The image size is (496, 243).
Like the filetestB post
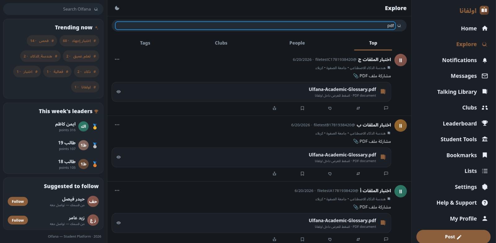click(x=330, y=174)
